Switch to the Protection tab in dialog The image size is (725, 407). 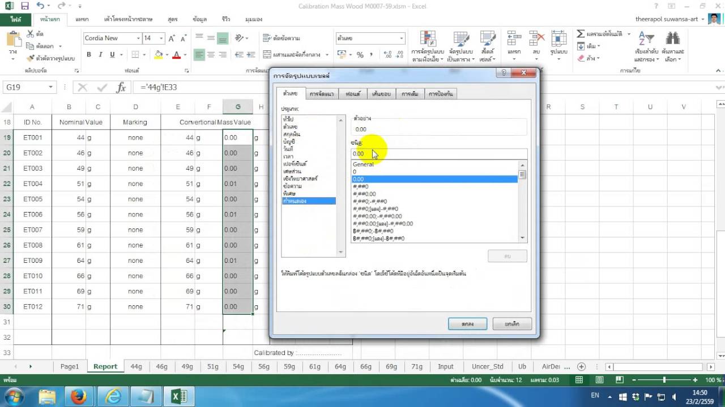440,94
